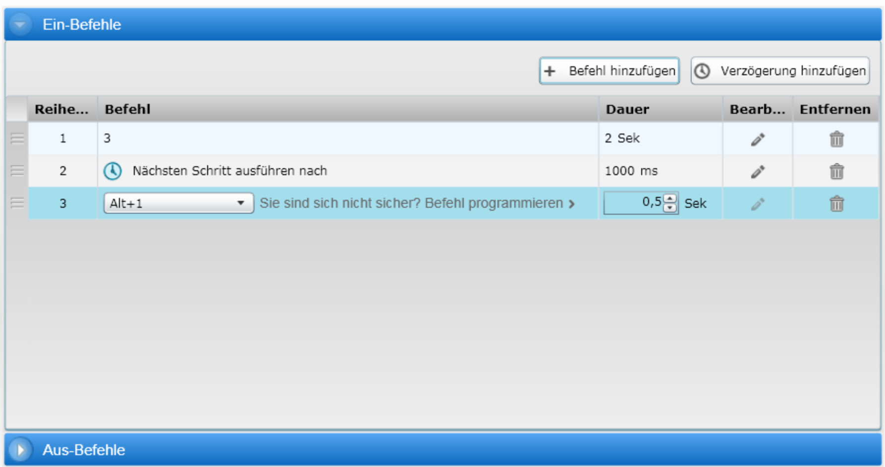Remove the delay step in row 2
885x467 pixels.
click(836, 172)
